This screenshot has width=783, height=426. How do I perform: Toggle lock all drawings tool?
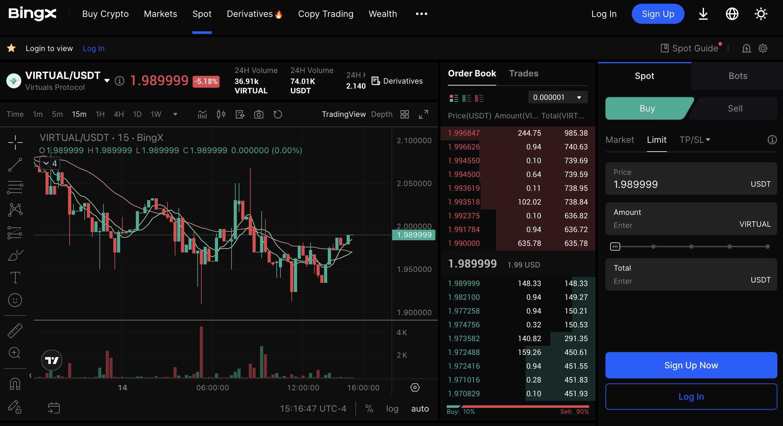click(x=14, y=407)
